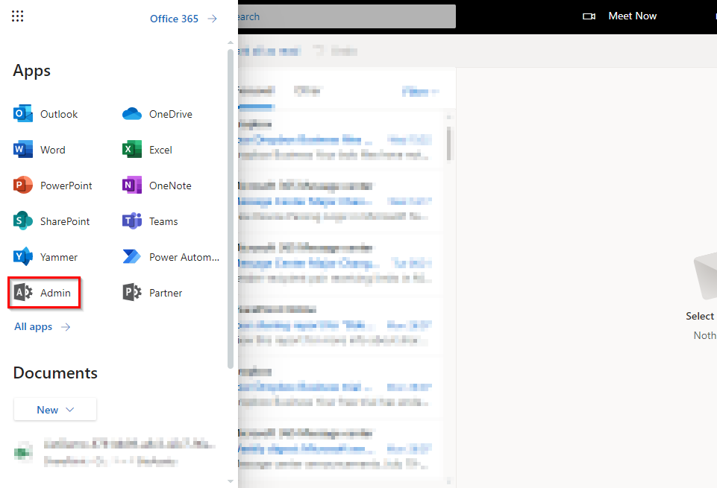Click the Excel text label
The height and width of the screenshot is (488, 717).
click(x=160, y=150)
